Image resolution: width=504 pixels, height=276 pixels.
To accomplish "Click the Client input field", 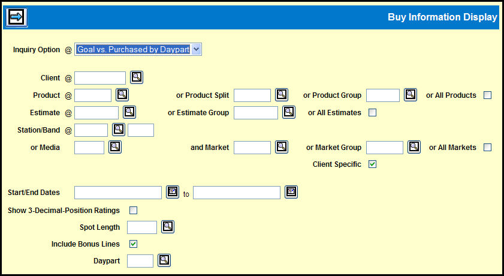I will 100,77.
